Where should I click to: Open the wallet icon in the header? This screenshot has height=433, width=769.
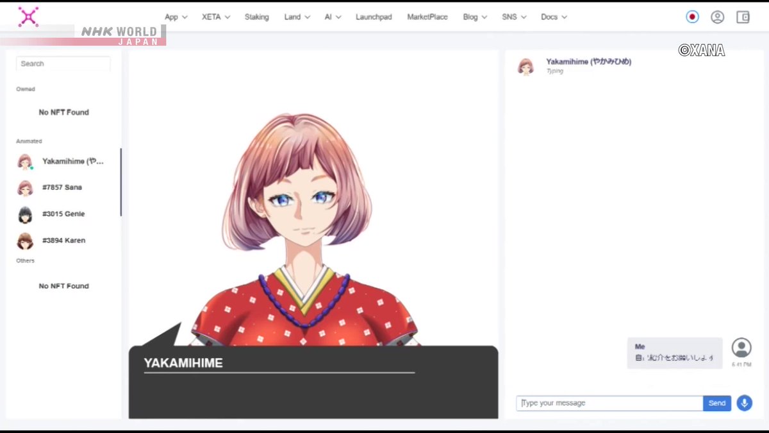[x=742, y=17]
